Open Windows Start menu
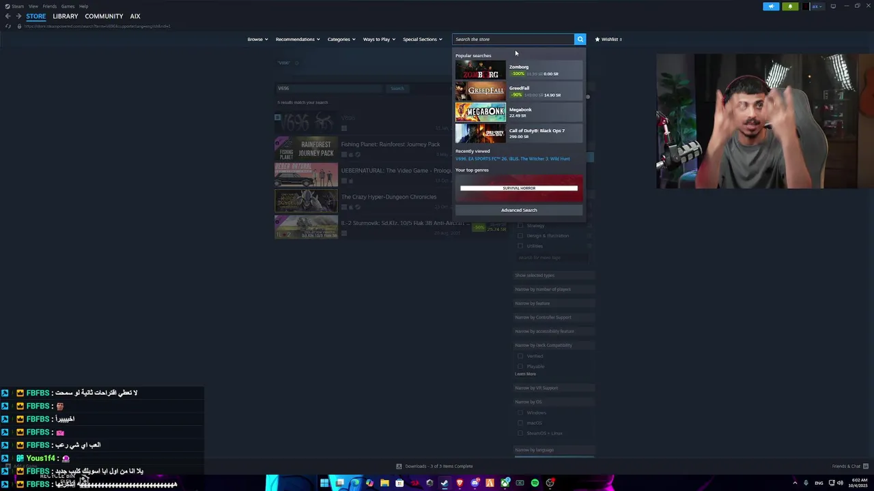Image resolution: width=874 pixels, height=491 pixels. tap(324, 483)
